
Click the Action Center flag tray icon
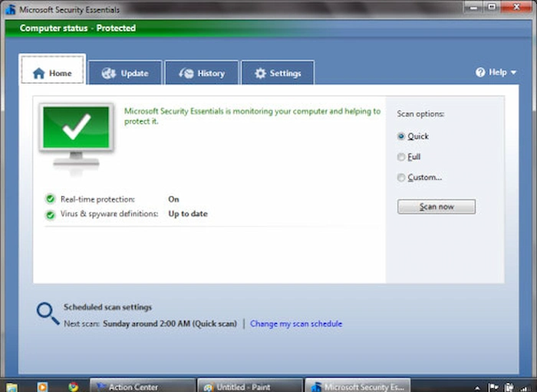point(493,387)
